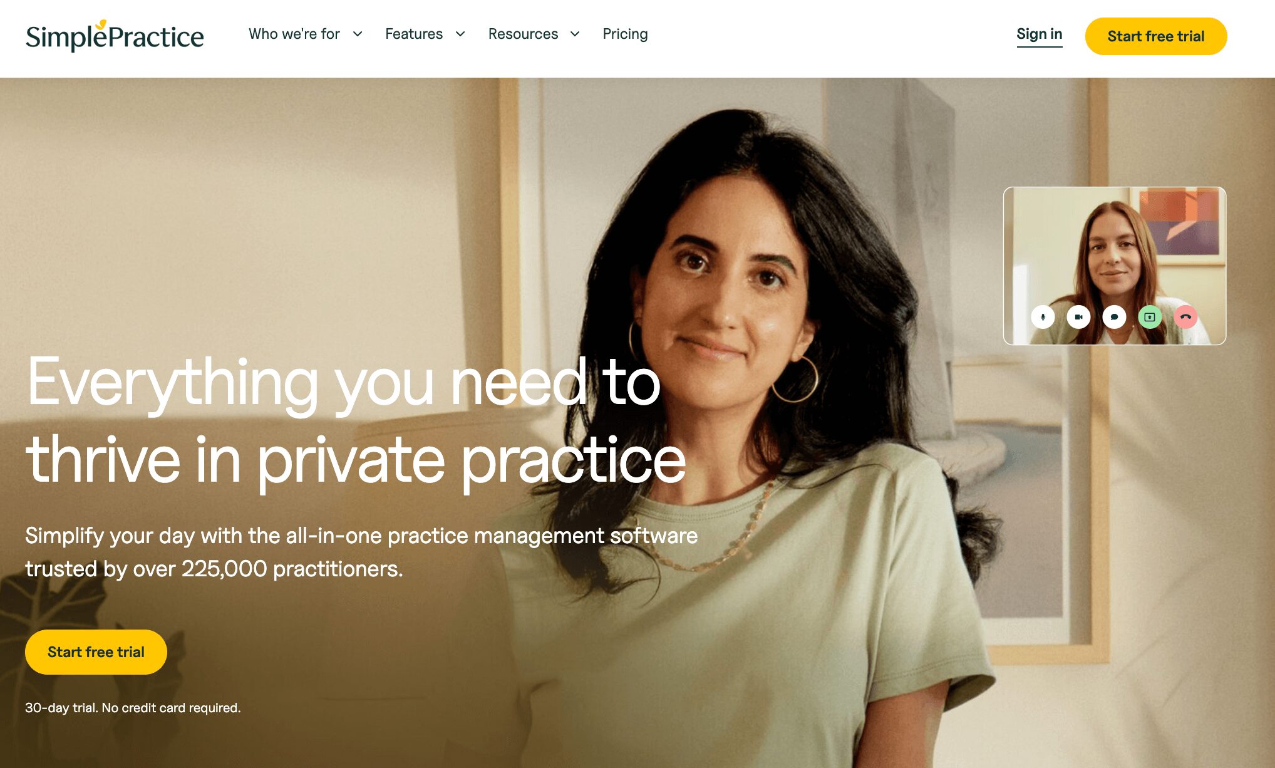Image resolution: width=1275 pixels, height=768 pixels.
Task: Expand the Who we're for chevron
Action: [358, 34]
